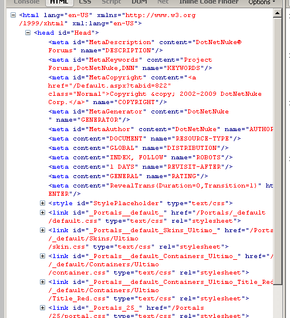Click the /default.css href text
This screenshot has width=290, height=318.
73,221
